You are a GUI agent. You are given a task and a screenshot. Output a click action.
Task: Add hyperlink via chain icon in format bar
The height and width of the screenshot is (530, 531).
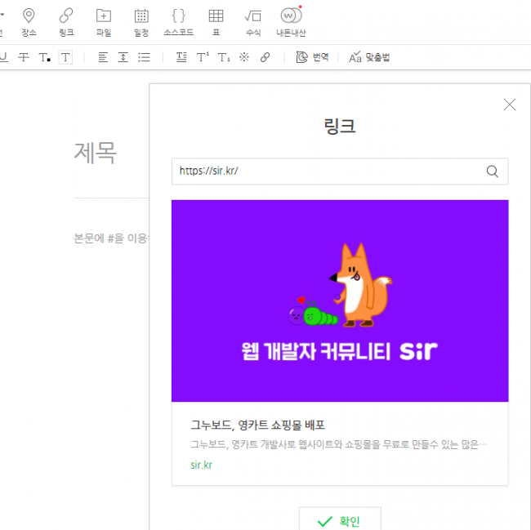[x=265, y=57]
